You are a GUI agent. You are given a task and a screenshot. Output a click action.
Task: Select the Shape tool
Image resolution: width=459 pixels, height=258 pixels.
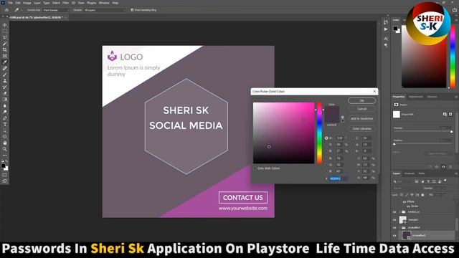click(5, 137)
